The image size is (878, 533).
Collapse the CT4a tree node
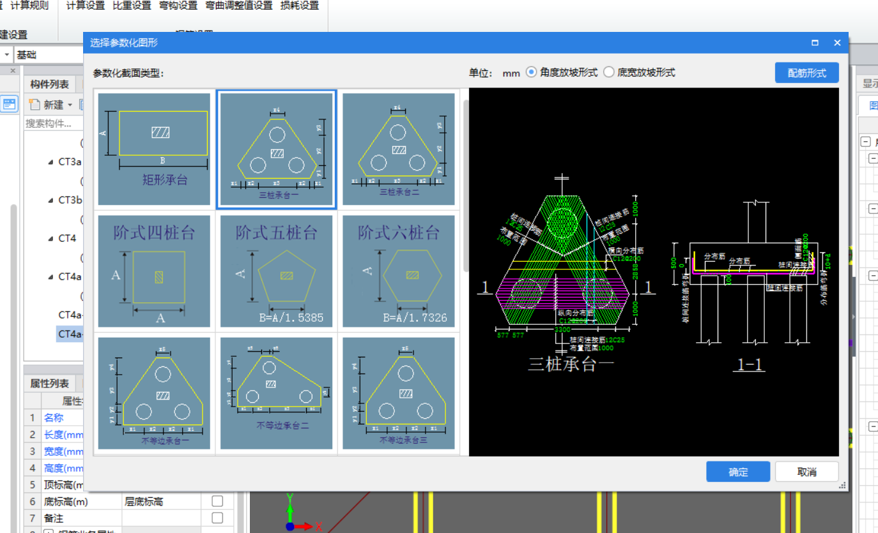[50, 277]
